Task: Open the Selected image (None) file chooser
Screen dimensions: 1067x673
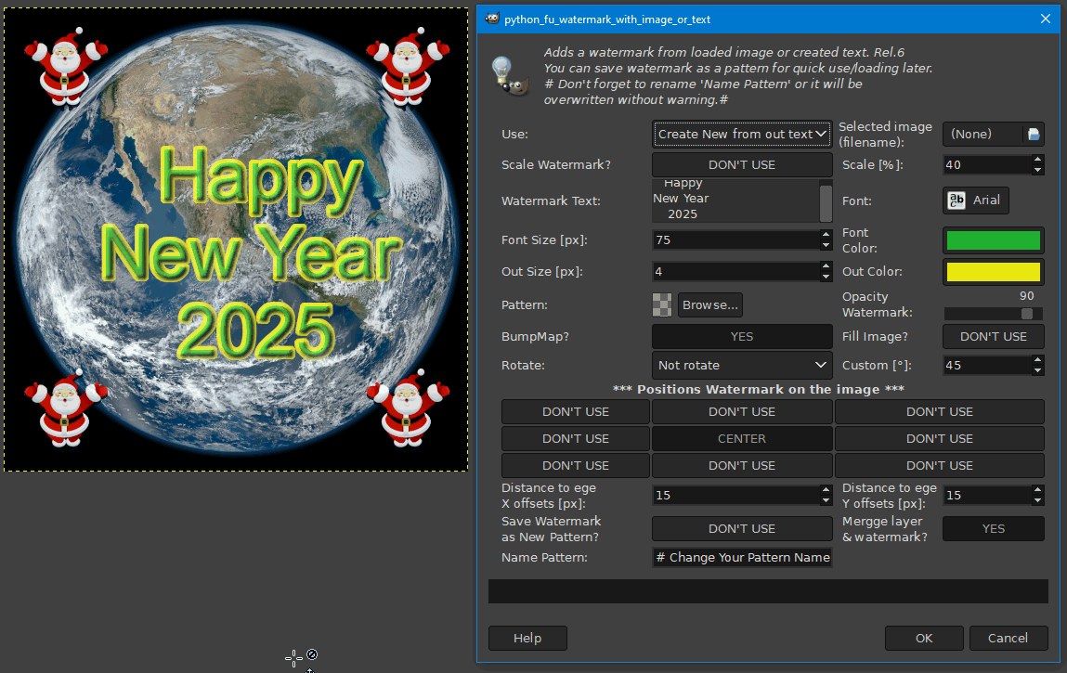Action: [x=994, y=134]
